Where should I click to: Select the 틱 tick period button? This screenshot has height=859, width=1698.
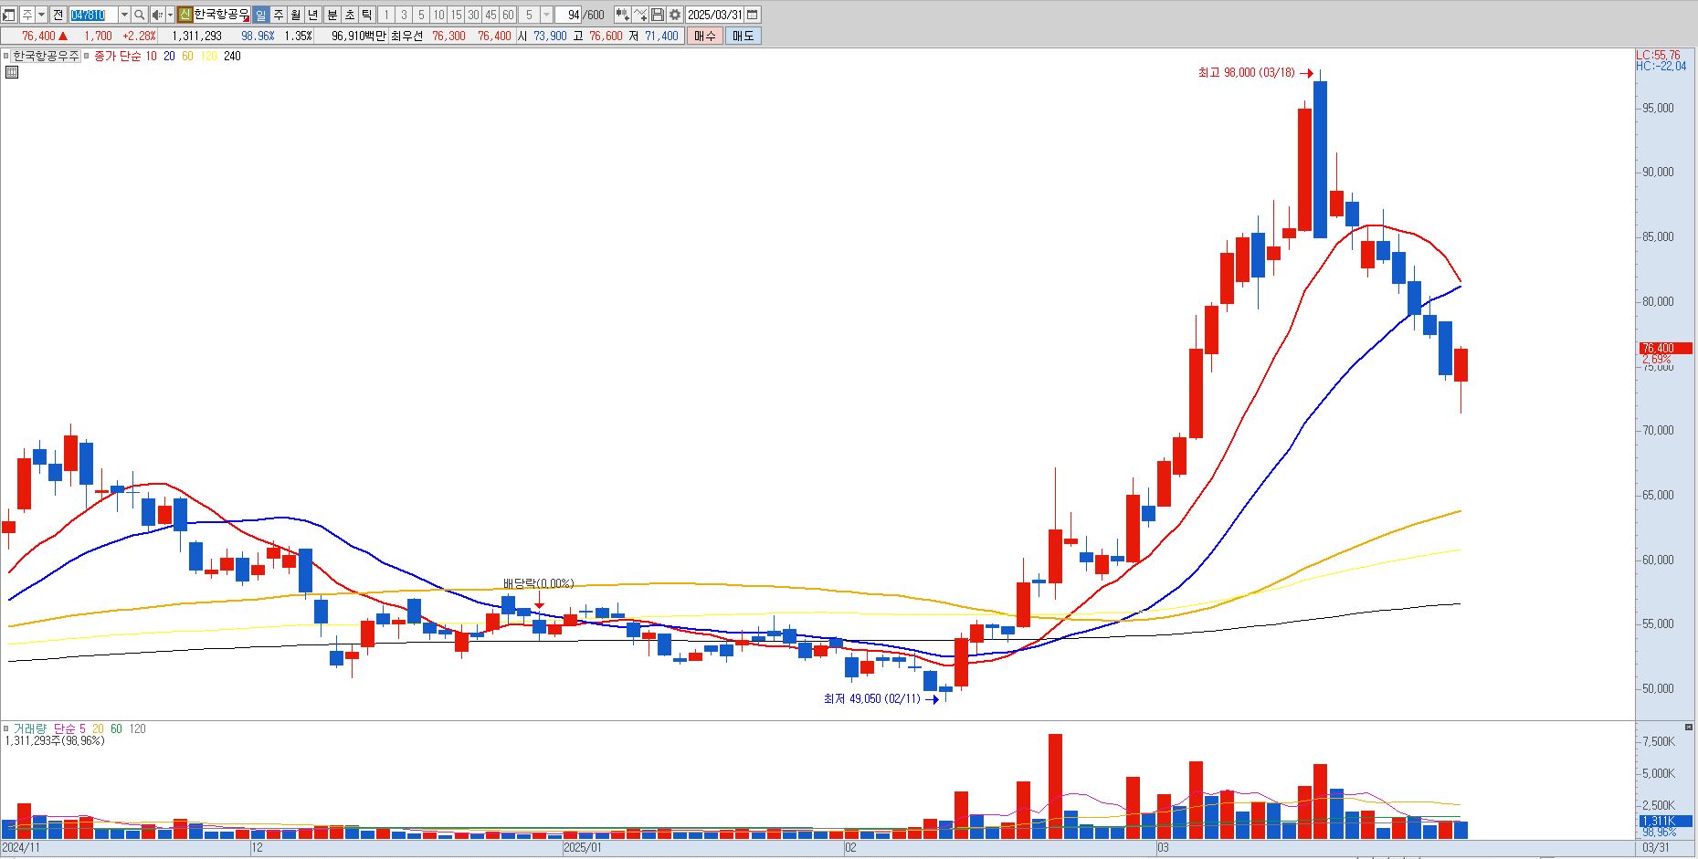(366, 15)
